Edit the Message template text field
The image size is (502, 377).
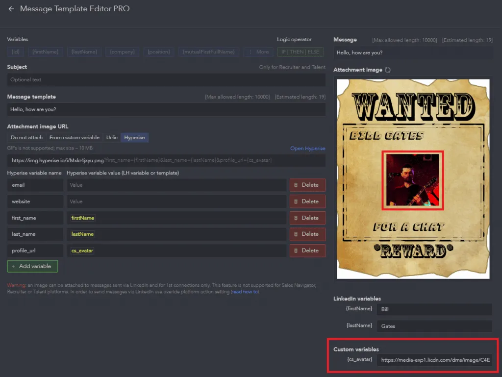point(166,109)
